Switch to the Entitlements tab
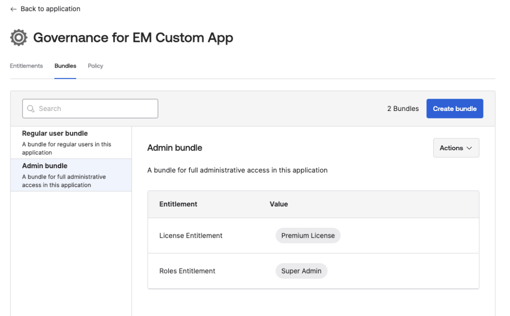 pyautogui.click(x=26, y=65)
